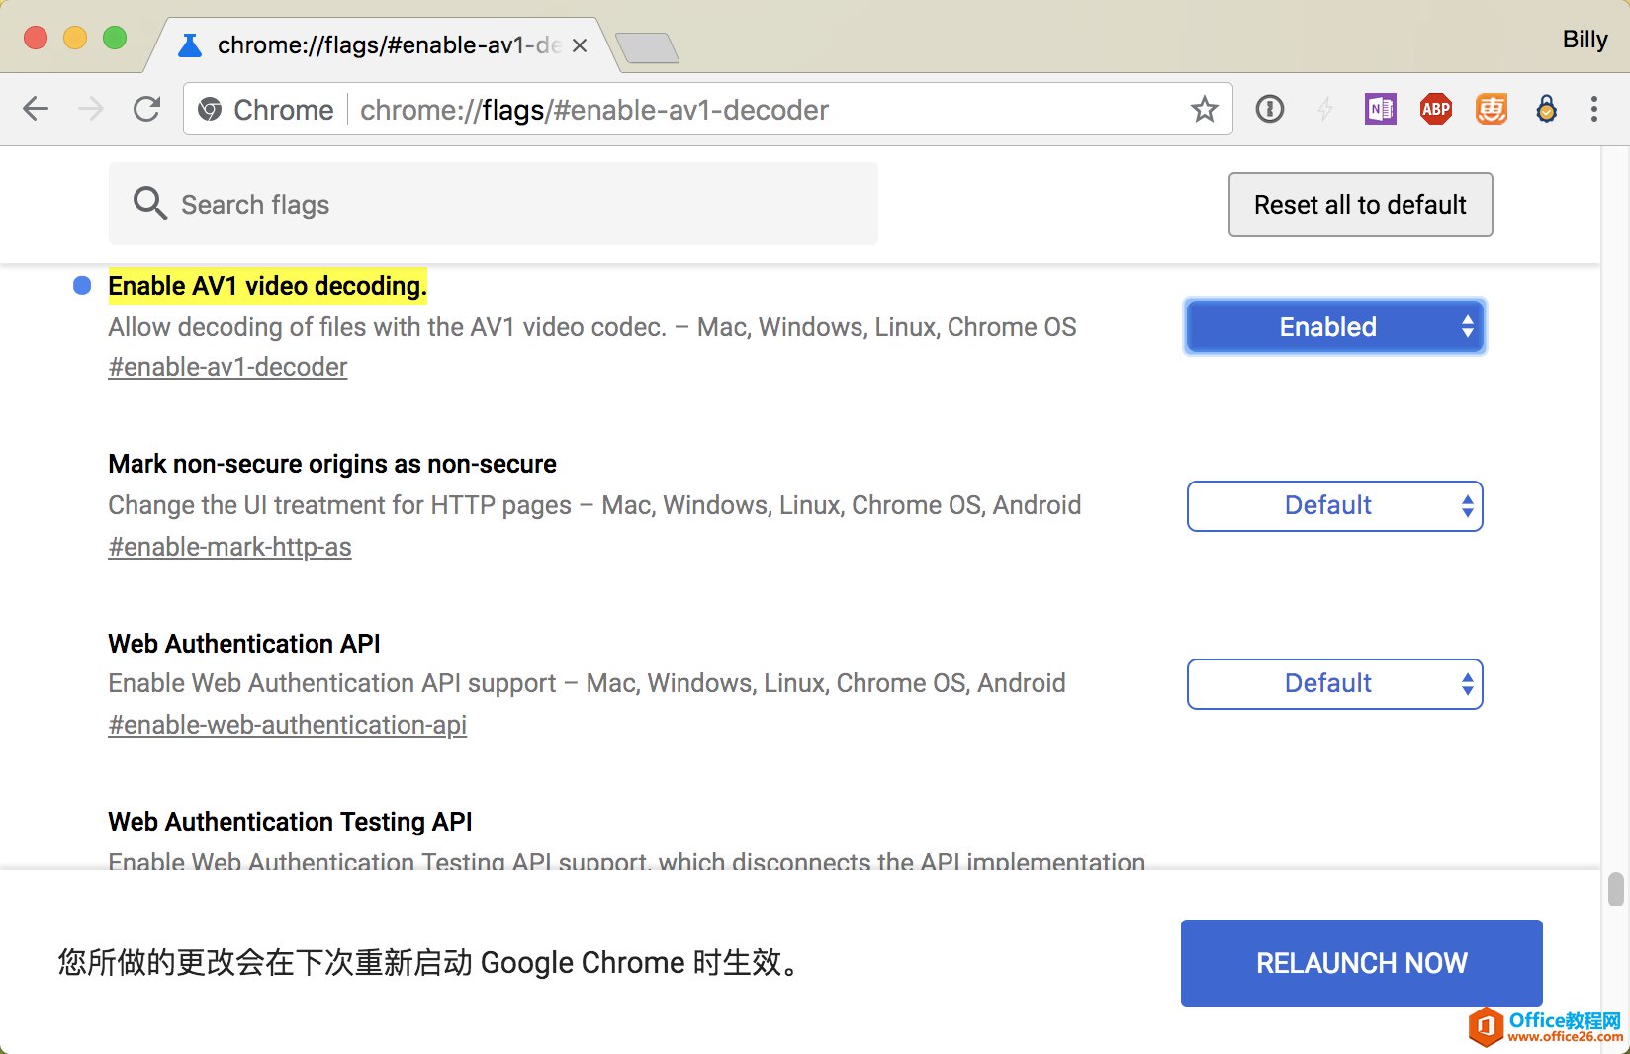
Task: Close the chrome://flags tab
Action: pyautogui.click(x=580, y=45)
